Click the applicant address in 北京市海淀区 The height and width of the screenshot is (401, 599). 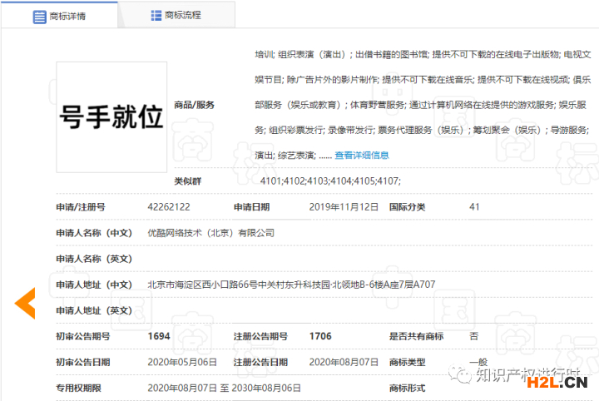point(291,285)
